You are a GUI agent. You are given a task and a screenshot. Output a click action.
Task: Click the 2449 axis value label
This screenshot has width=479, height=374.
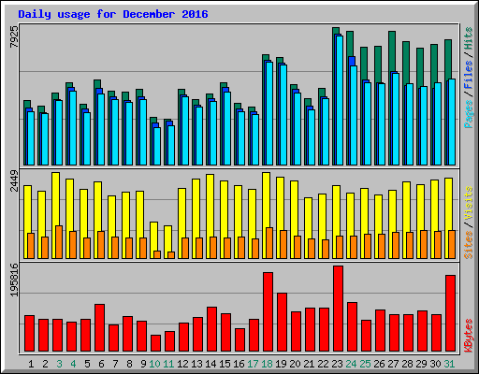(14, 181)
